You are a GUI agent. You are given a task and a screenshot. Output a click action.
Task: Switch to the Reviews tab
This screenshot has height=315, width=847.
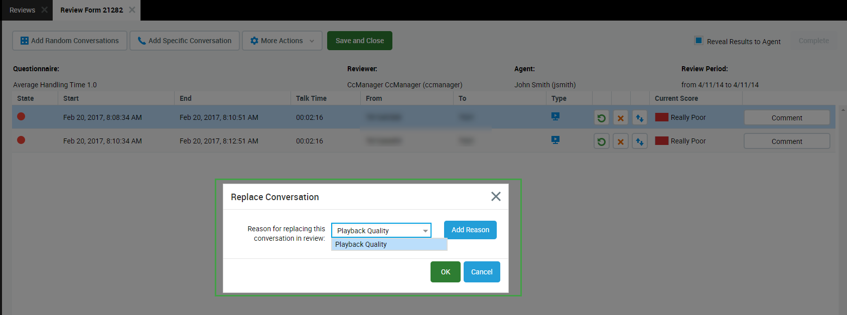pyautogui.click(x=23, y=10)
